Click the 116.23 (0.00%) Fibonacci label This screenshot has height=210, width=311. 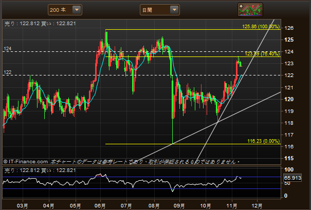coord(263,141)
